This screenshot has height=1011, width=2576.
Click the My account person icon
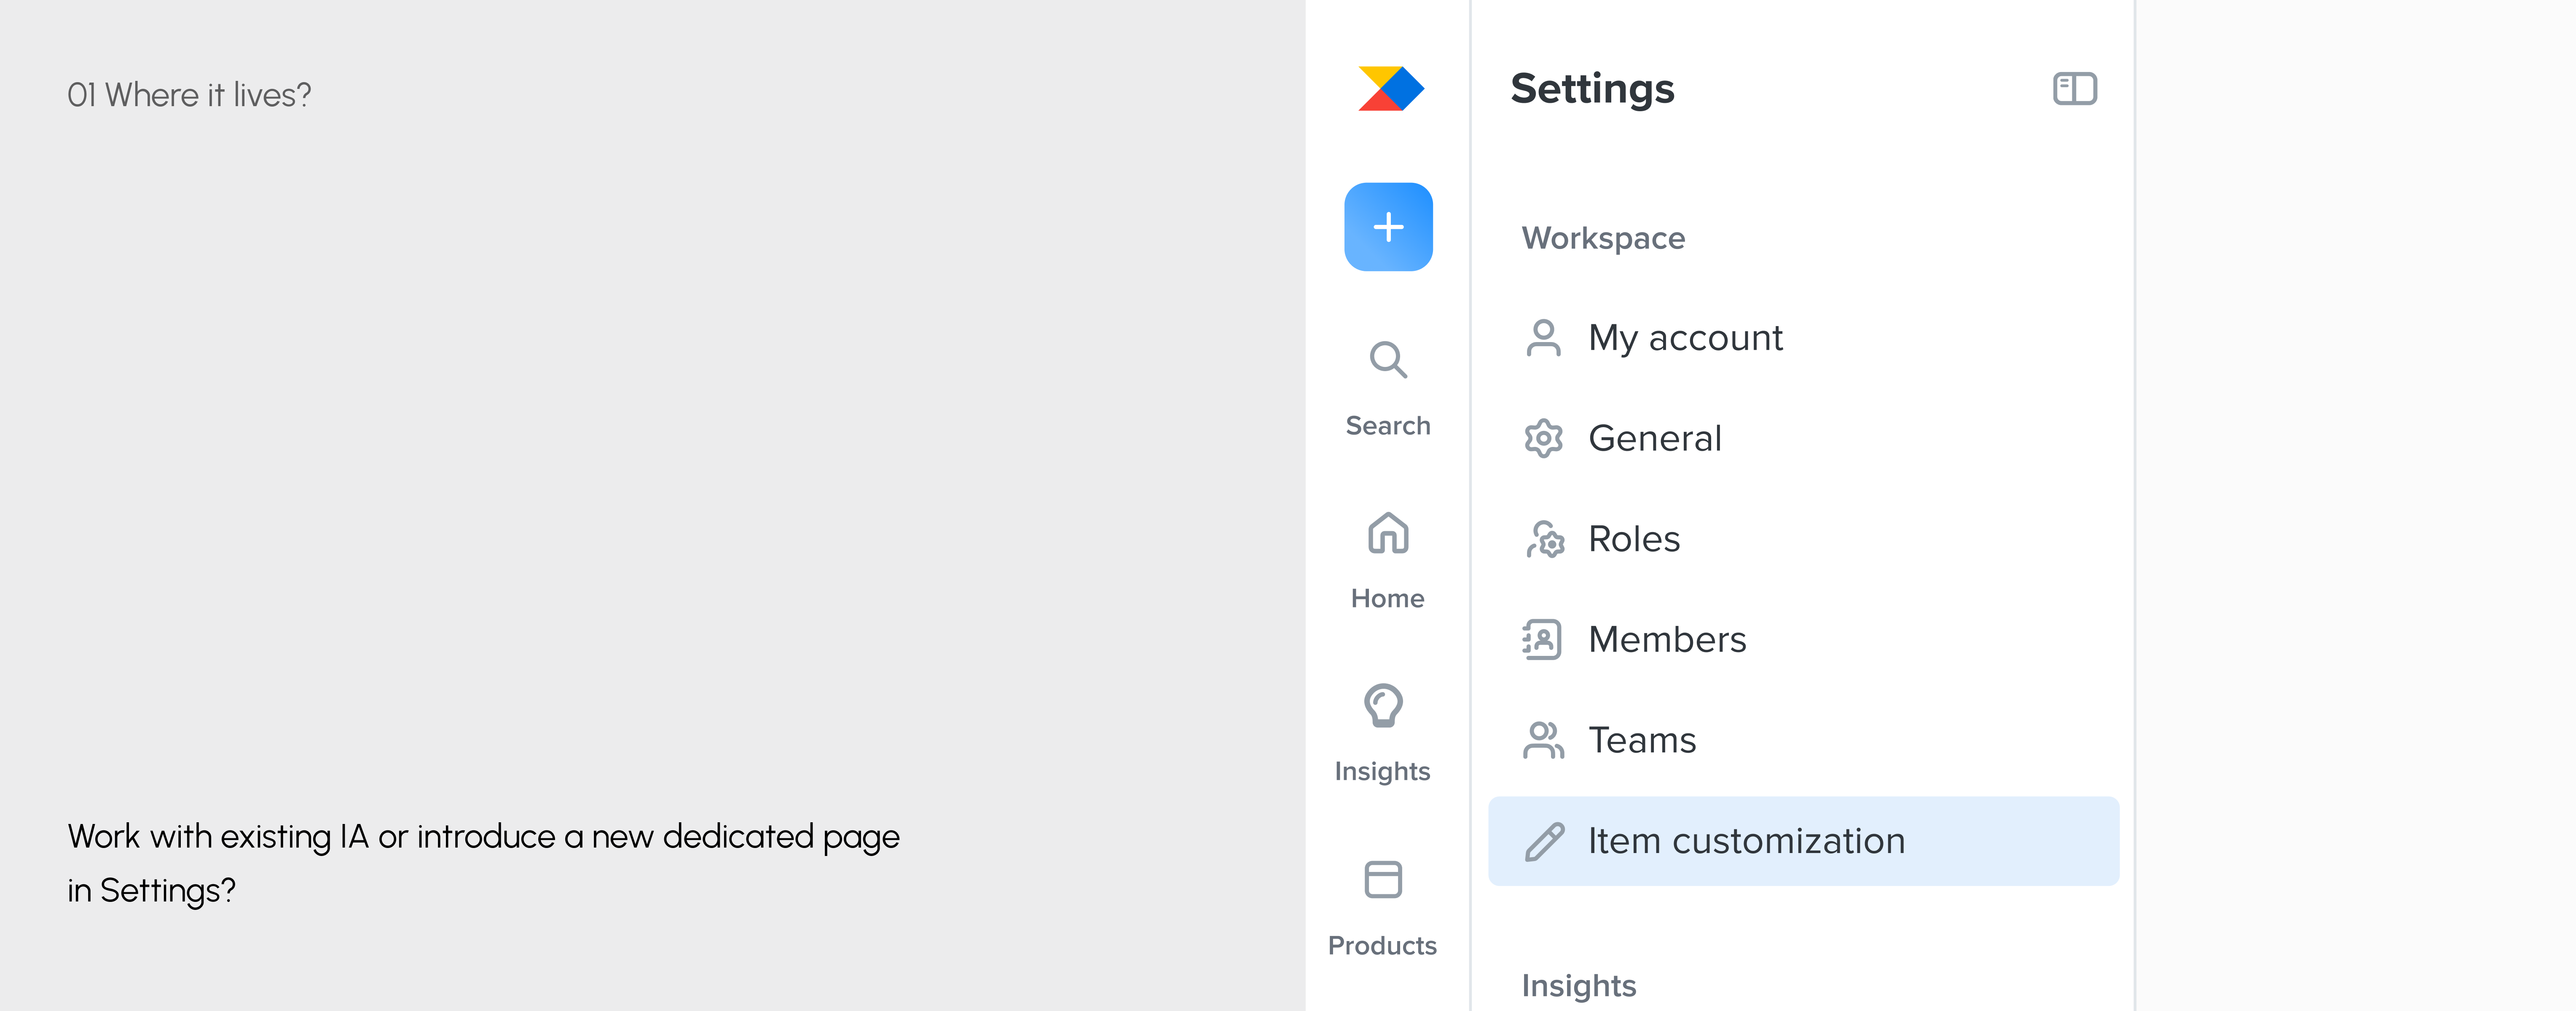coord(1544,338)
